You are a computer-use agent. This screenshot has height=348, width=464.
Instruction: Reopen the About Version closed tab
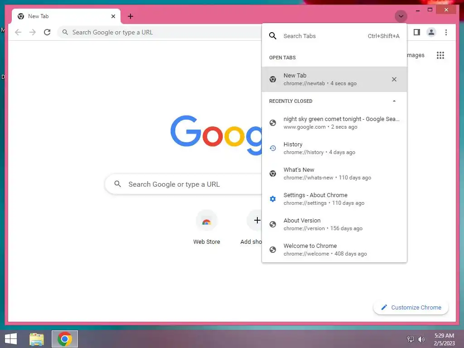coord(334,224)
